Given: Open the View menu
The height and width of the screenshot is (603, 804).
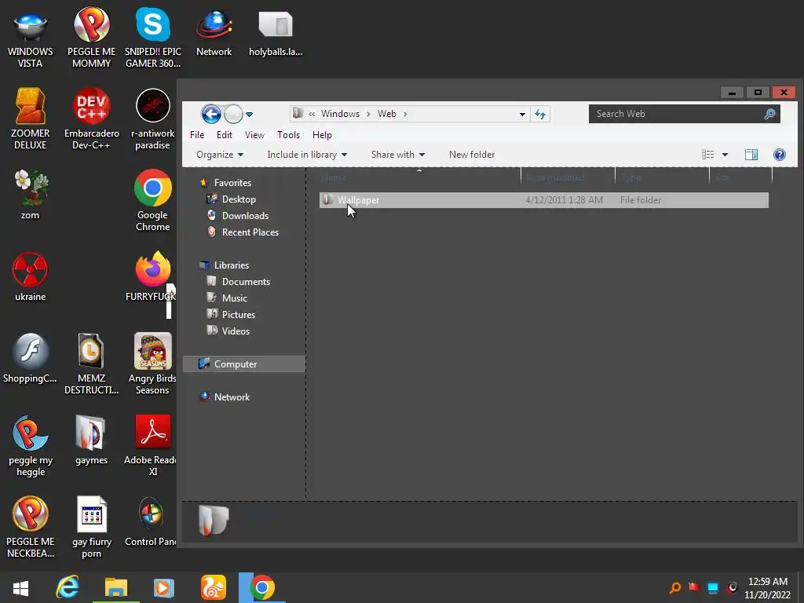Looking at the screenshot, I should [254, 135].
